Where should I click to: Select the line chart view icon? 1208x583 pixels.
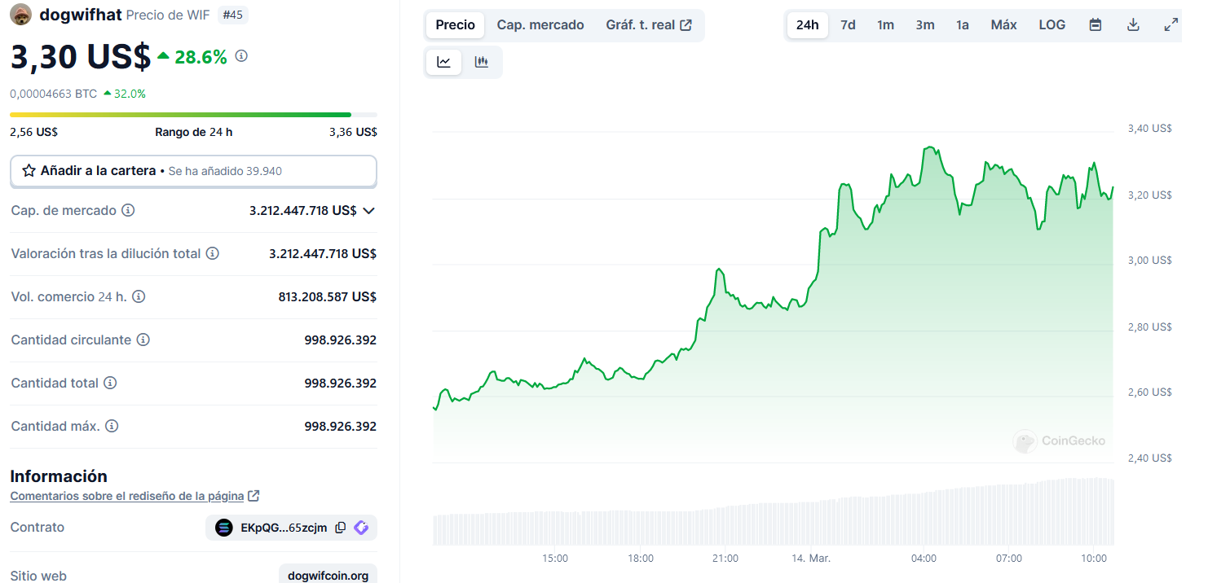pyautogui.click(x=444, y=62)
